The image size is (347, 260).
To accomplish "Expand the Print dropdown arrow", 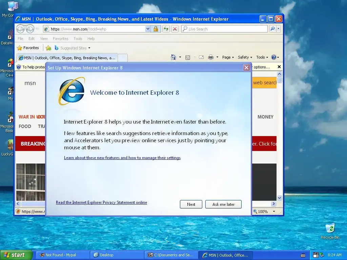I will point(217,57).
